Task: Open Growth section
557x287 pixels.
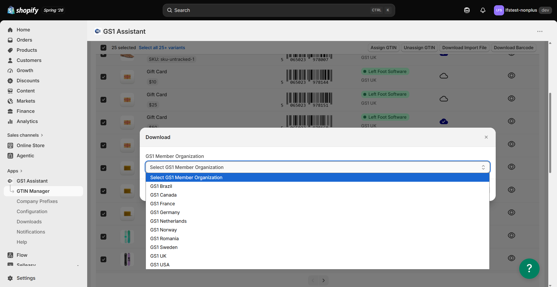Action: click(x=25, y=70)
